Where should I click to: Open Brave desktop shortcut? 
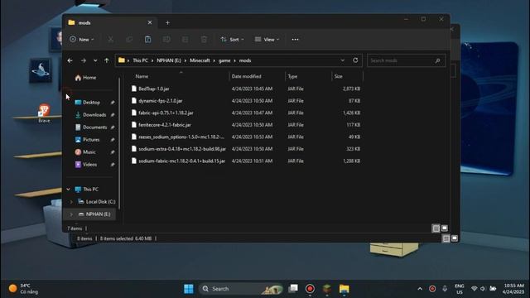tap(44, 113)
